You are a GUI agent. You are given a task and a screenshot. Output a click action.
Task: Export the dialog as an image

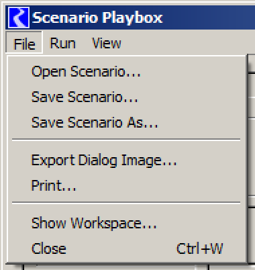[x=127, y=161]
